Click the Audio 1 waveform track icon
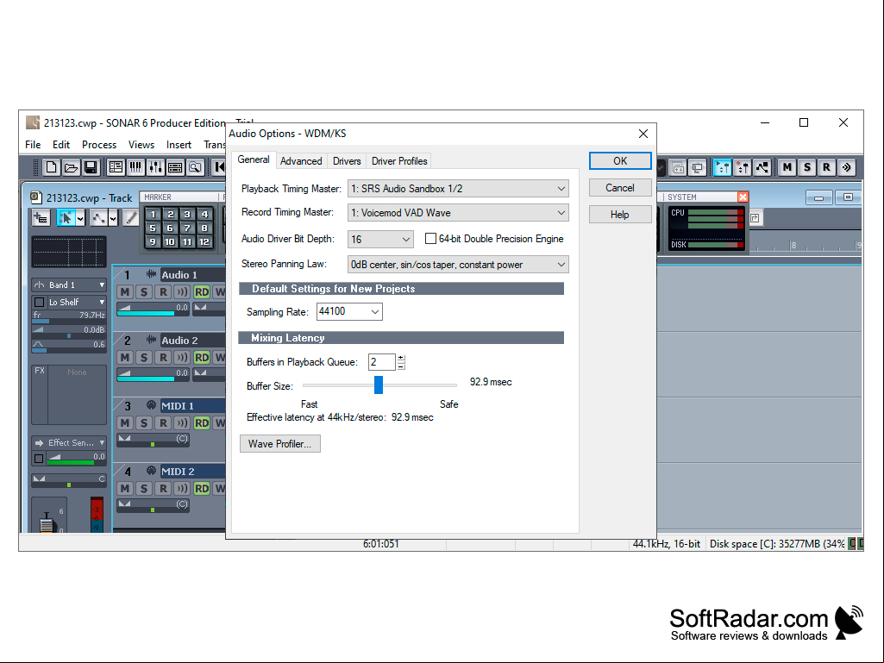The height and width of the screenshot is (663, 884). (x=151, y=274)
